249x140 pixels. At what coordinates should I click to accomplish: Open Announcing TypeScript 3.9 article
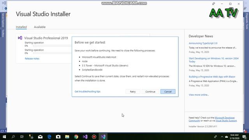(203, 43)
